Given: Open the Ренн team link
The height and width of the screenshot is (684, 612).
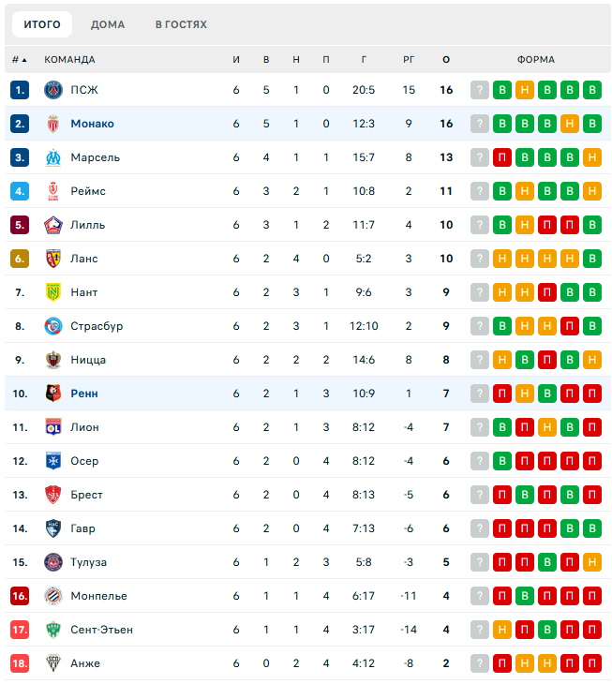Looking at the screenshot, I should click(x=84, y=394).
